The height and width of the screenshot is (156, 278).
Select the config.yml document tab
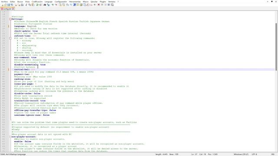(x=7, y=9)
